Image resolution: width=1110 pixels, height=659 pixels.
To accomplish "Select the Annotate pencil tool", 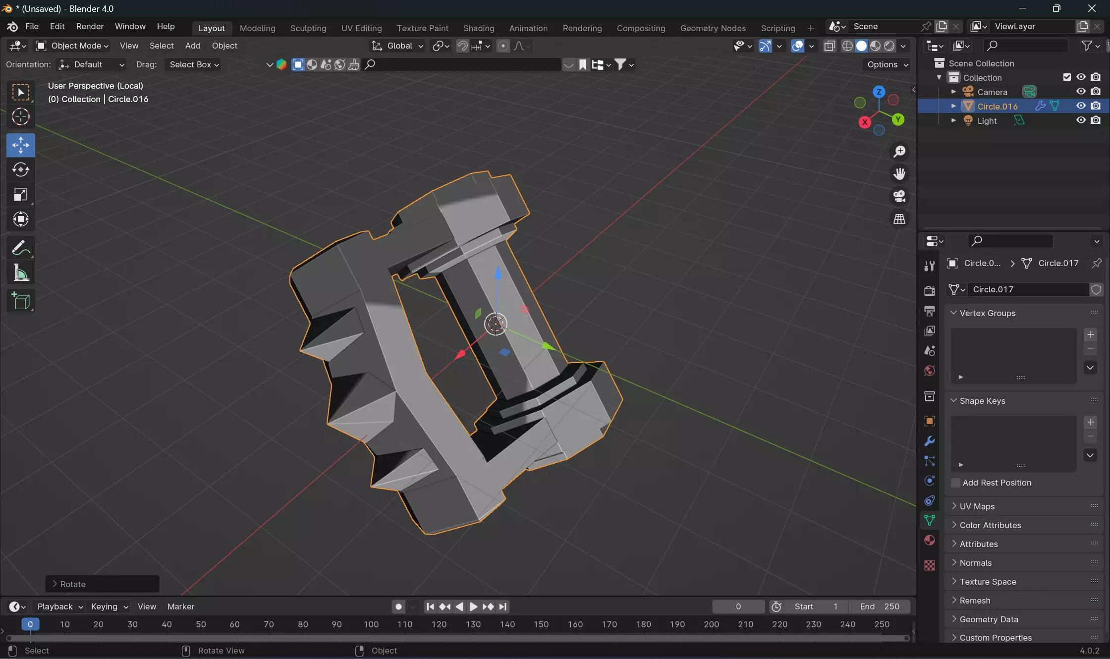I will [x=20, y=248].
